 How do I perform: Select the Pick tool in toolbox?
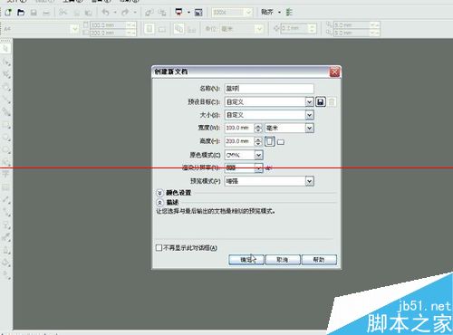tap(5, 48)
